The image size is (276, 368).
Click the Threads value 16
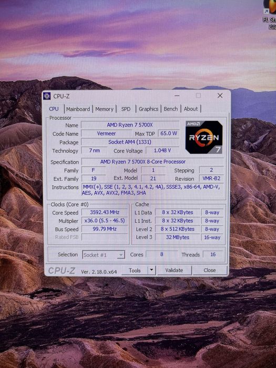[x=213, y=254]
